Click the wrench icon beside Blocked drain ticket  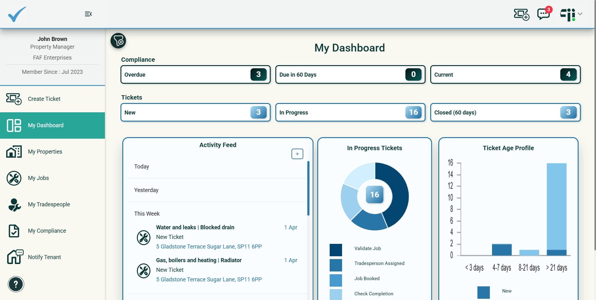tap(143, 237)
